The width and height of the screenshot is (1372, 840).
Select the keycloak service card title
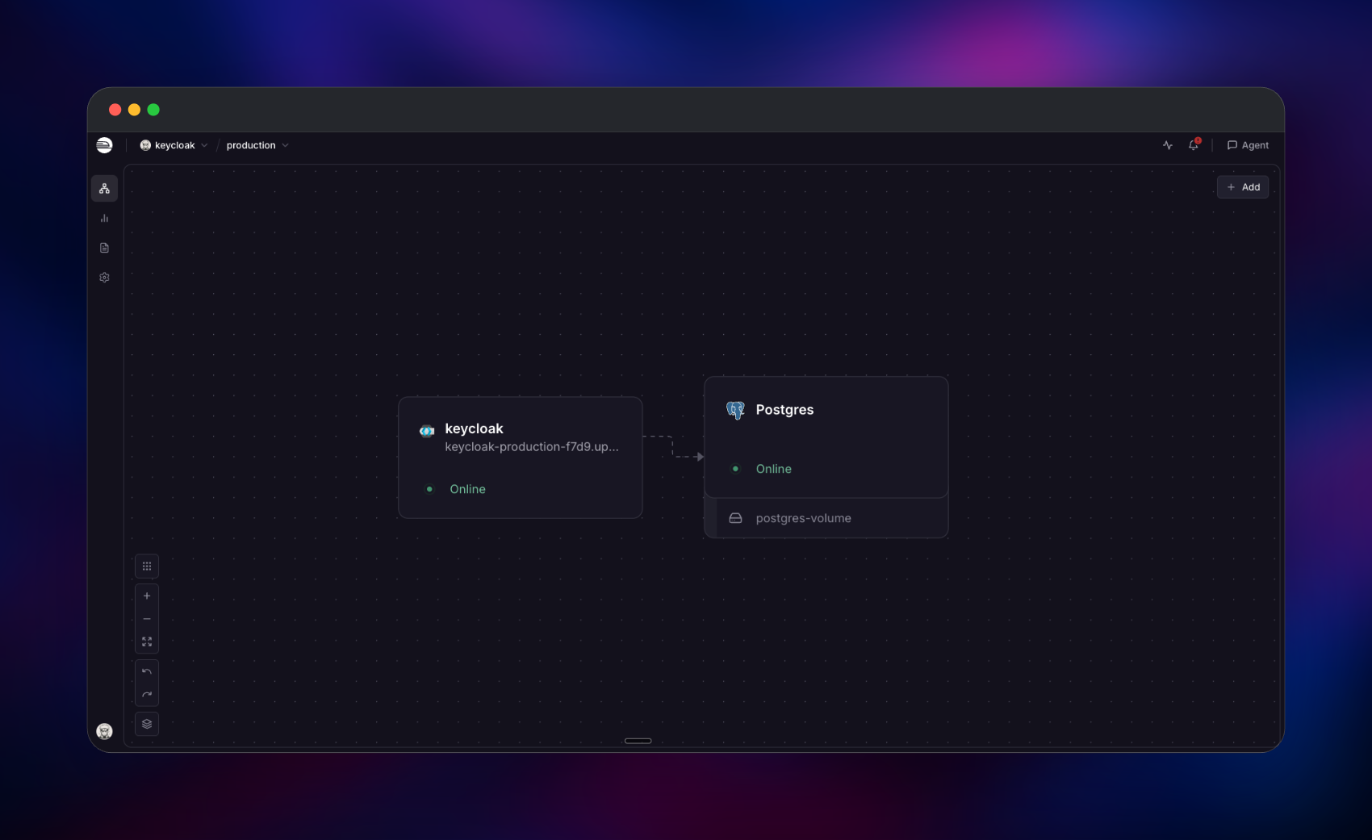pyautogui.click(x=474, y=428)
